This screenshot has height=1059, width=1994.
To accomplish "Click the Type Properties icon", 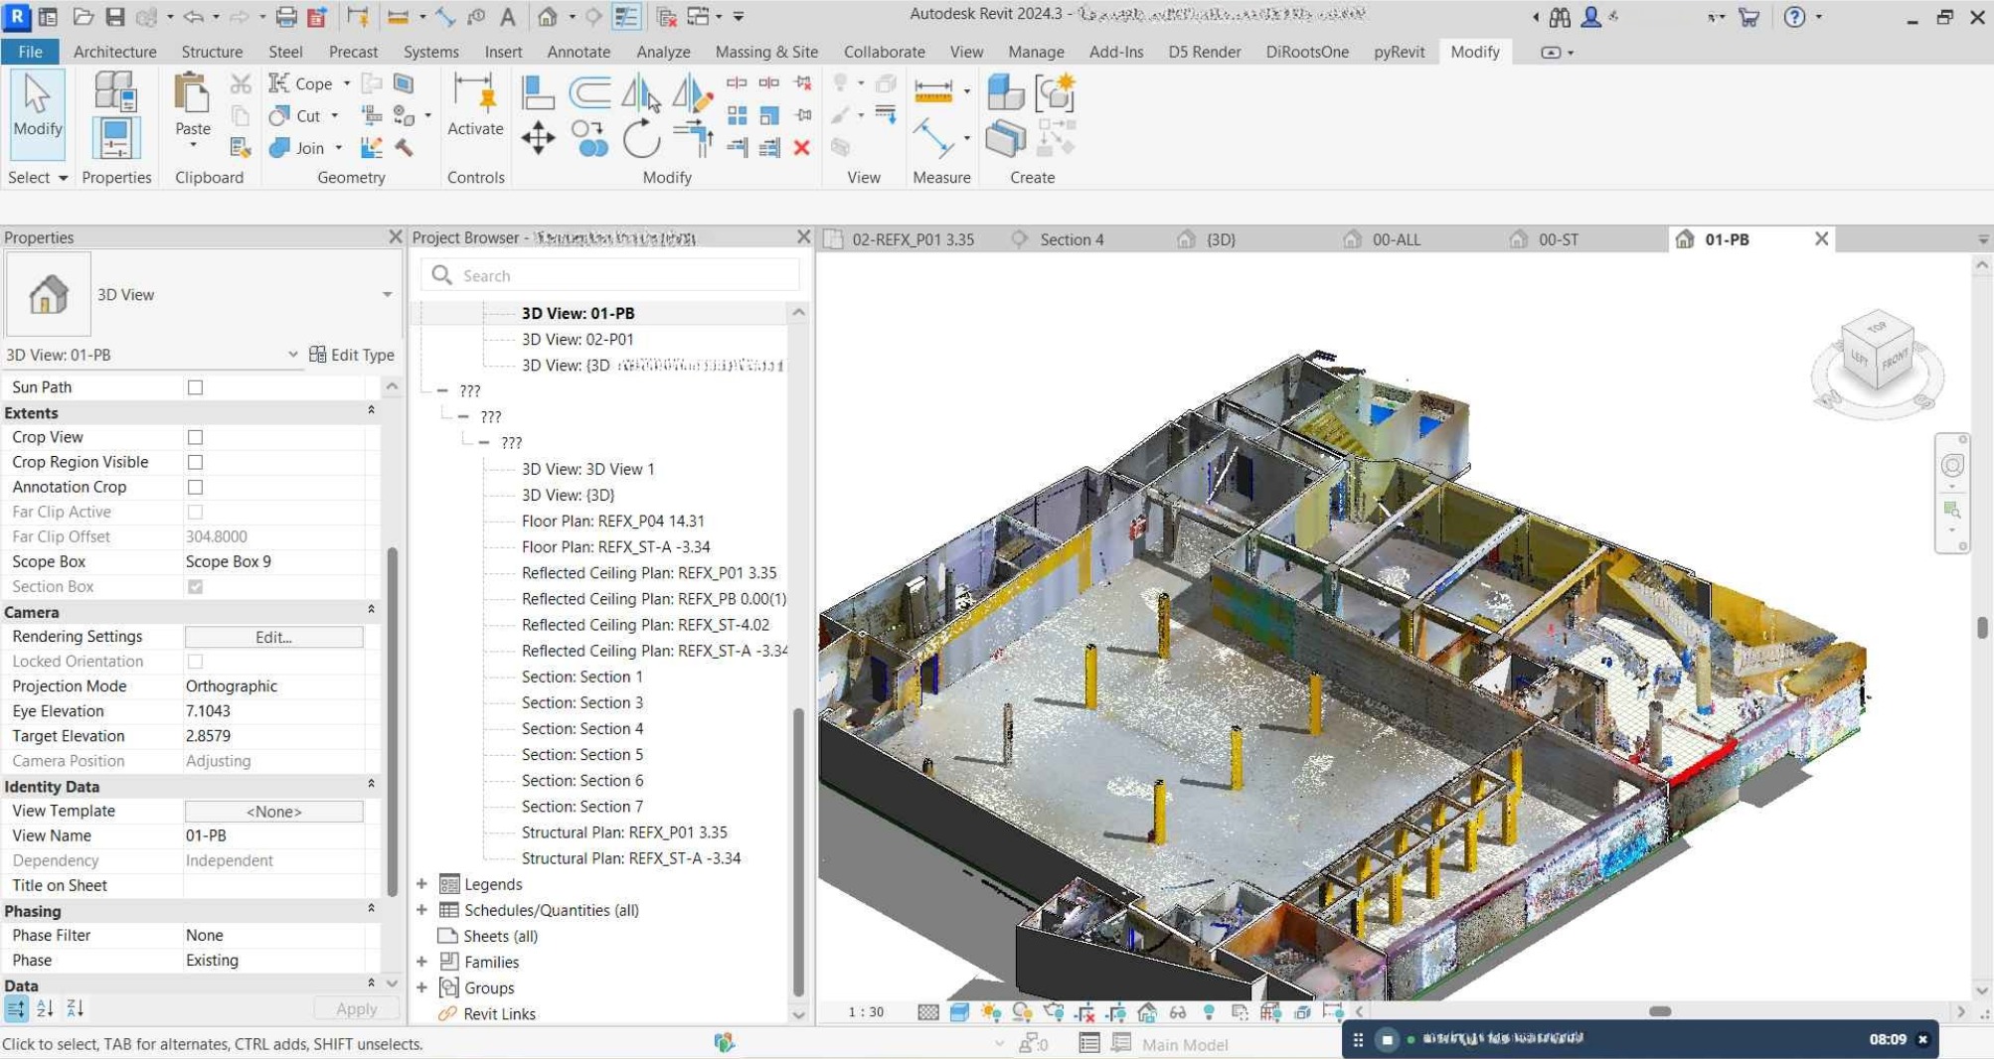I will [115, 92].
